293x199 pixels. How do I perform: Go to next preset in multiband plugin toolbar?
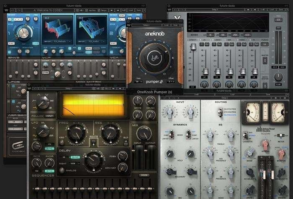click(x=254, y=10)
